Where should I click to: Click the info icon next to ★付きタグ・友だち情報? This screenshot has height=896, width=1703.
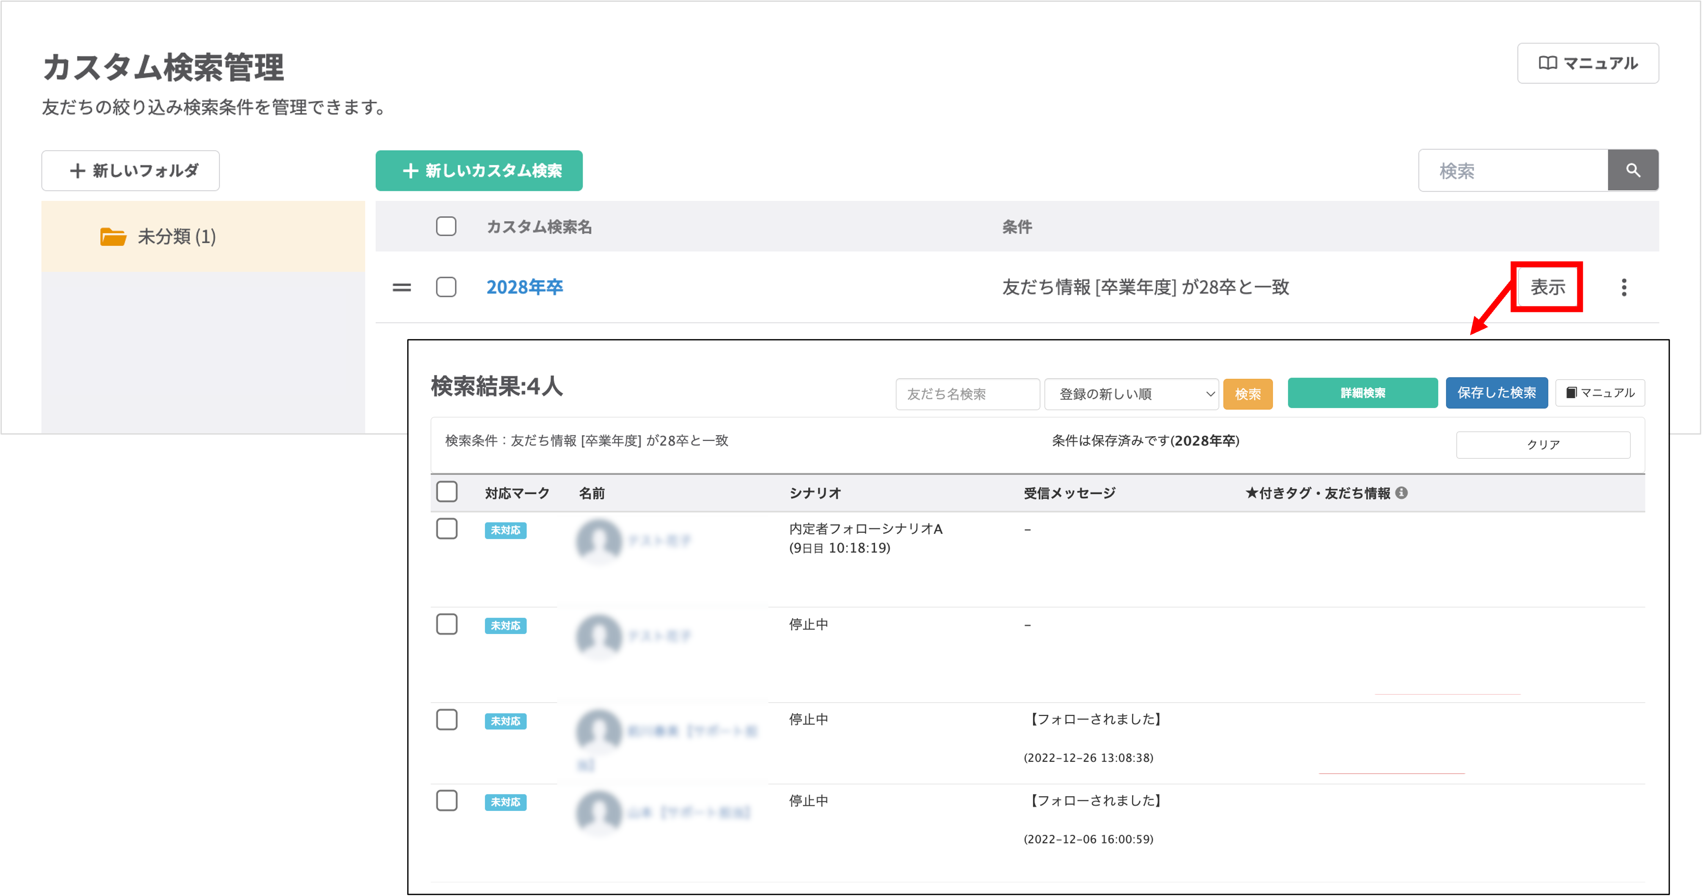pyautogui.click(x=1401, y=493)
